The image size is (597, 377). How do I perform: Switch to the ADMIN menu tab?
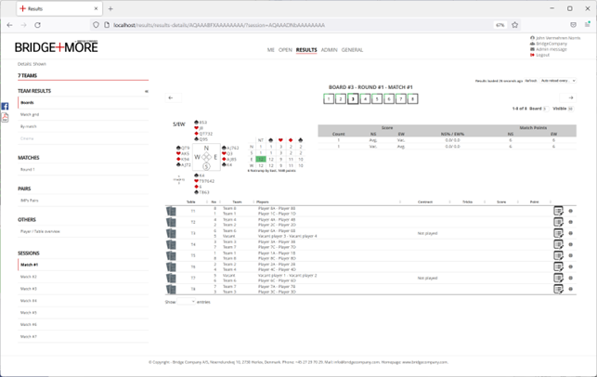point(329,50)
